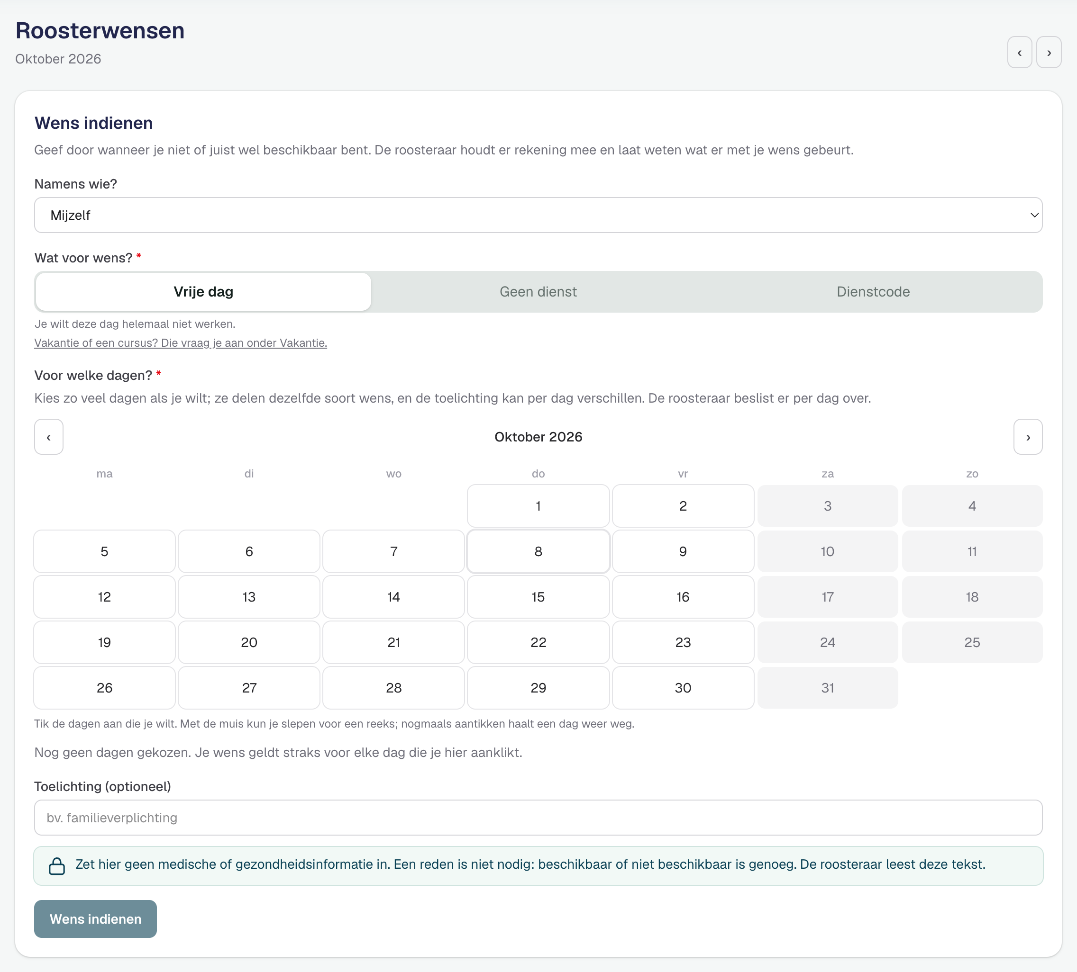The width and height of the screenshot is (1077, 972).
Task: Select day 21 in the calendar
Action: 394,642
